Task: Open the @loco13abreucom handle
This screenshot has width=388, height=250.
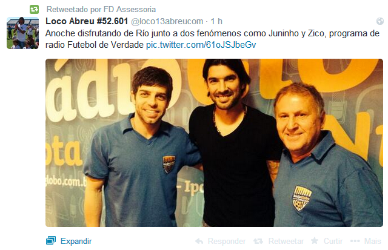Action: coord(167,22)
